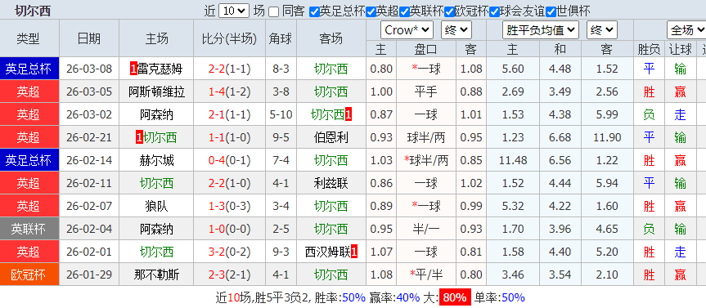This screenshot has height=308, width=706.
Task: Click red card badge beside 雷克瑟姆
Action: [133, 69]
